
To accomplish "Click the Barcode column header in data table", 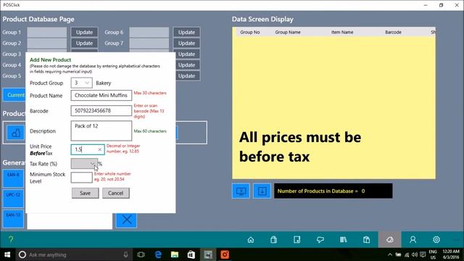I will [x=393, y=32].
